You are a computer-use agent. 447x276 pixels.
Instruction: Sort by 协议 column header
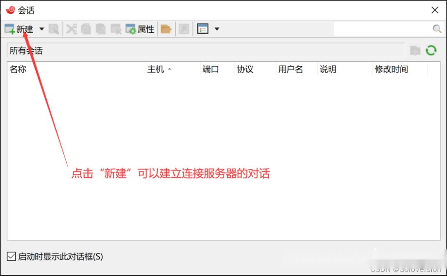point(255,69)
